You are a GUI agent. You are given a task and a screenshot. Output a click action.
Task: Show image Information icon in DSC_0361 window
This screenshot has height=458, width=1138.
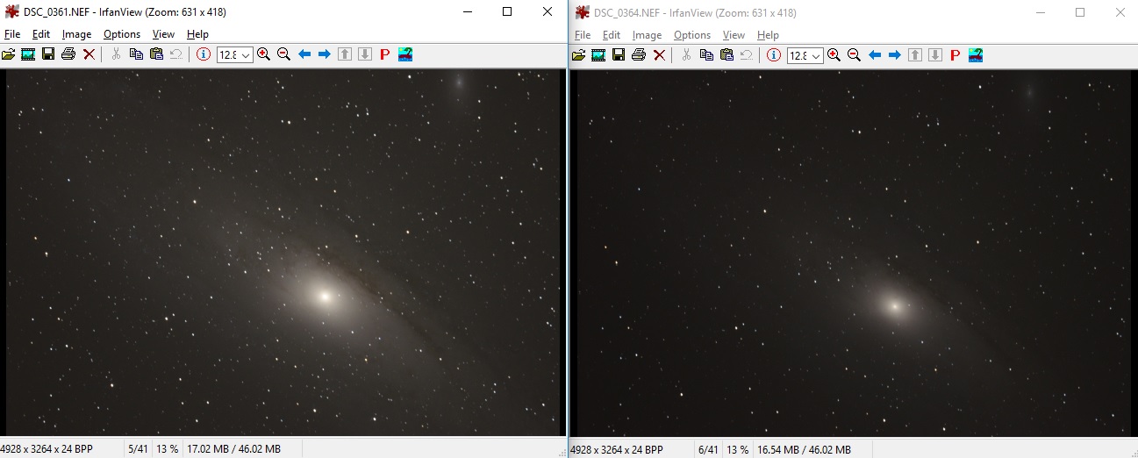click(204, 54)
